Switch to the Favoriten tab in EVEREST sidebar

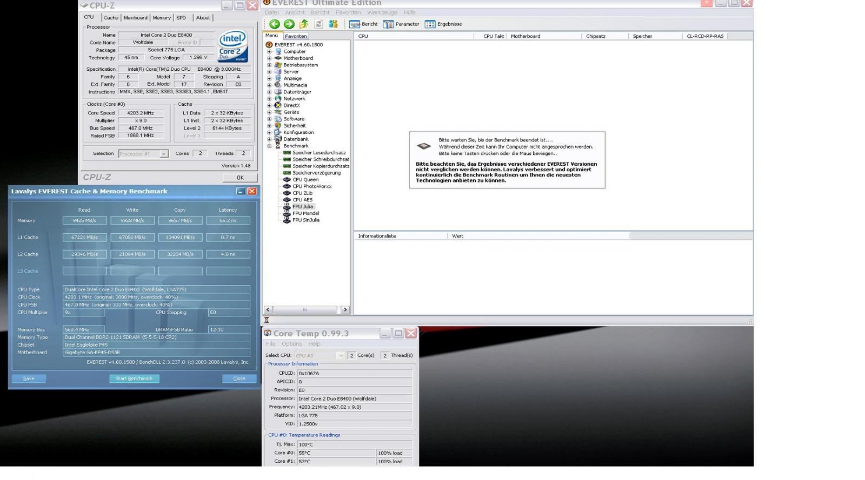click(296, 36)
